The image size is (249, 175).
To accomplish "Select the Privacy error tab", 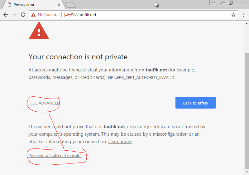I will pyautogui.click(x=32, y=5).
